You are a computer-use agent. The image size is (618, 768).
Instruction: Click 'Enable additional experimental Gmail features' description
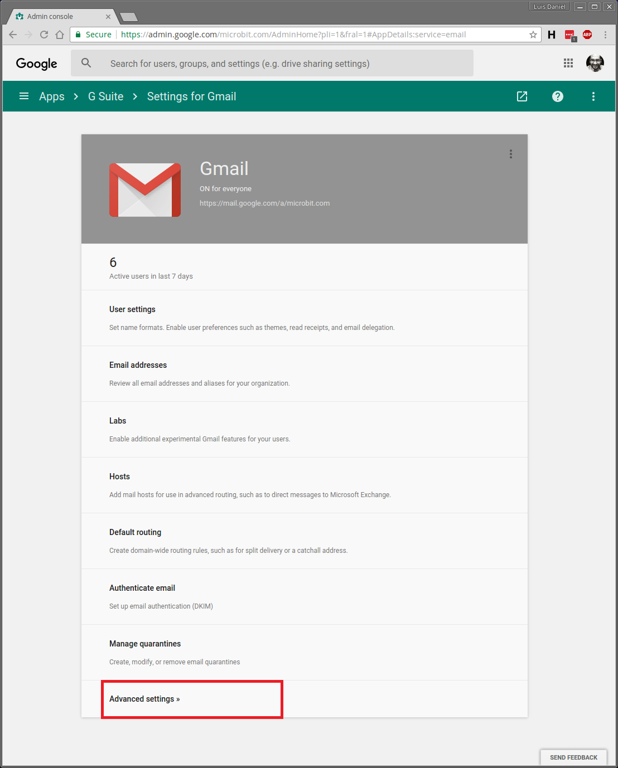point(200,439)
